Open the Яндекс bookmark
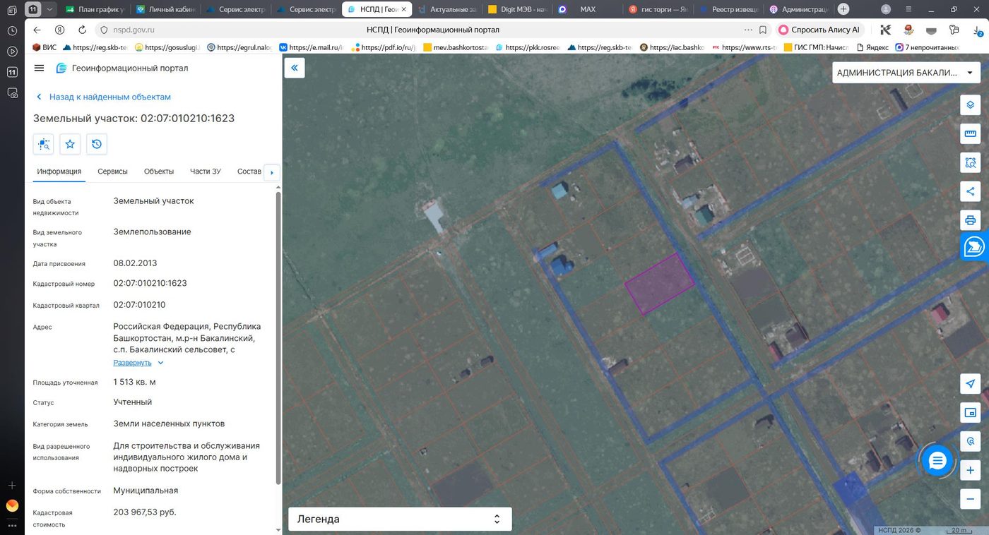989x535 pixels. coord(872,47)
